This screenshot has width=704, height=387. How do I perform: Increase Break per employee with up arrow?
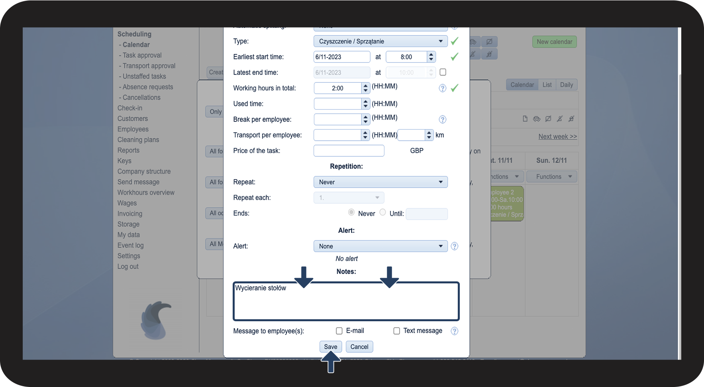click(365, 117)
